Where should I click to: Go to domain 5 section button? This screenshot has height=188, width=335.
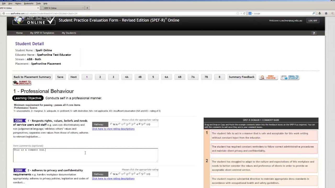[x=153, y=77]
